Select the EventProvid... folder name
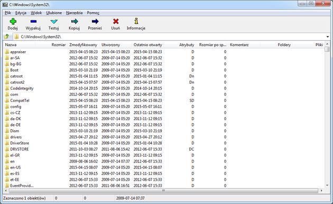The image size is (333, 204). tap(22, 186)
